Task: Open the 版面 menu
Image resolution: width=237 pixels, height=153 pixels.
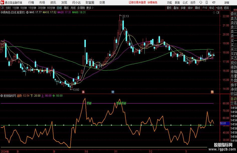Action: click(177, 3)
